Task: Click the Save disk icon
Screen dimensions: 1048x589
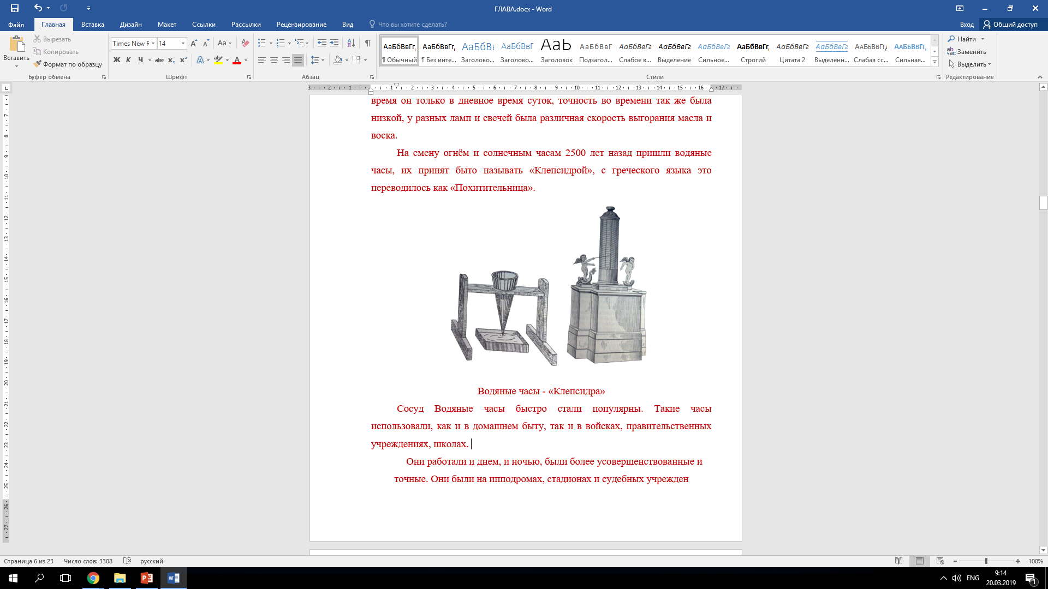Action: [x=15, y=8]
